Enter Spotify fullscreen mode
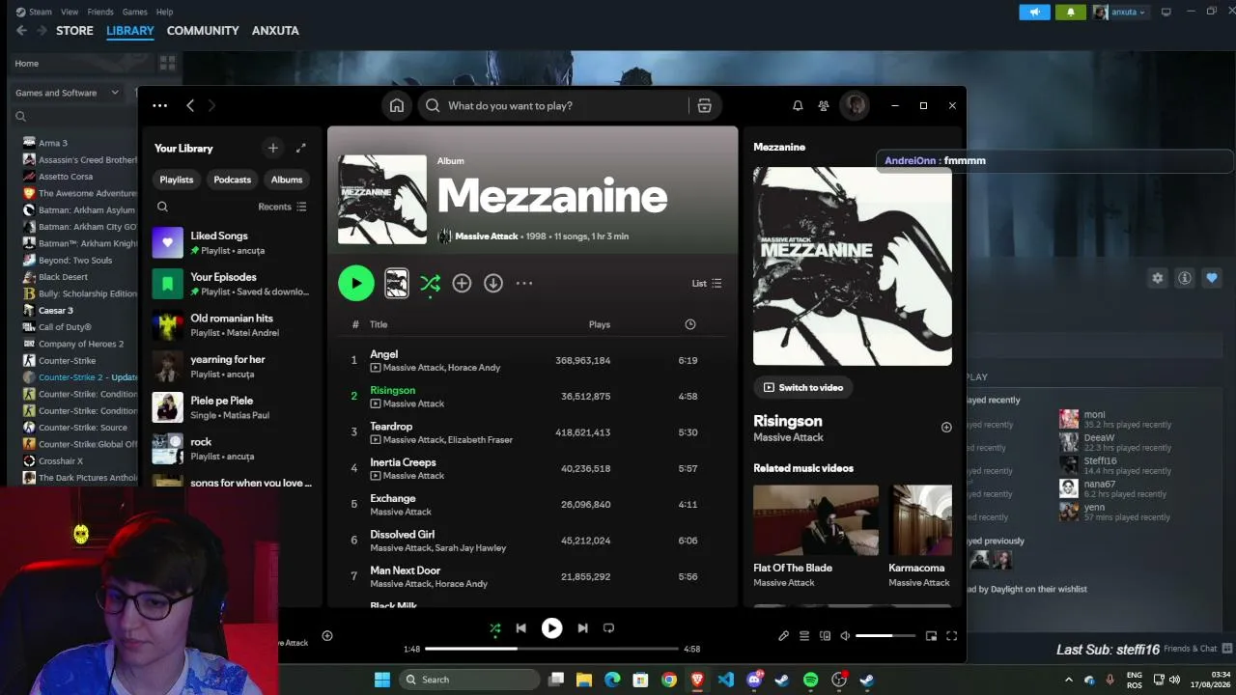This screenshot has height=695, width=1236. point(951,636)
